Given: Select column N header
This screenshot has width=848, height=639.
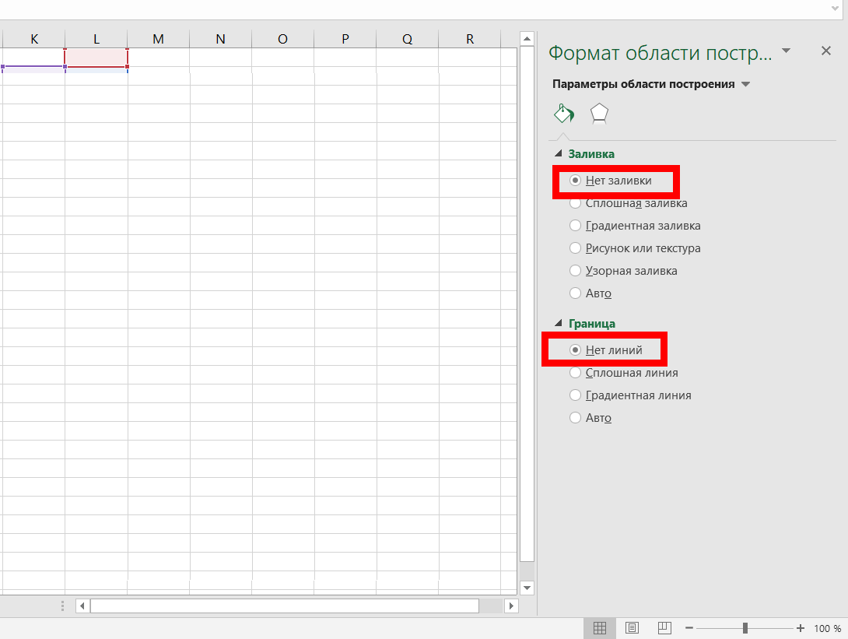Looking at the screenshot, I should tap(221, 39).
